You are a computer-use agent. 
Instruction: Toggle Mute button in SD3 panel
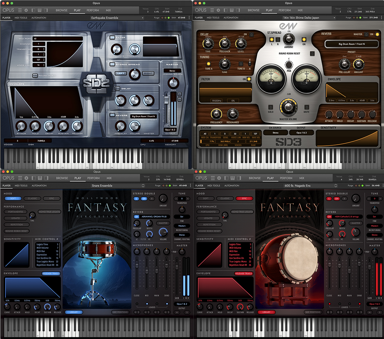[x=307, y=107]
